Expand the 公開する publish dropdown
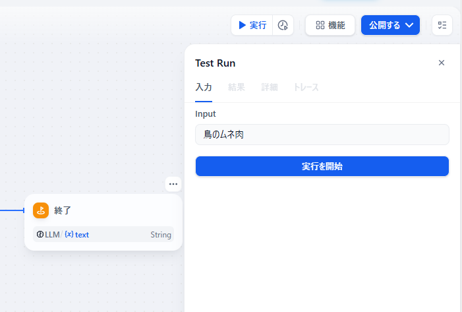This screenshot has width=462, height=312. coord(390,25)
